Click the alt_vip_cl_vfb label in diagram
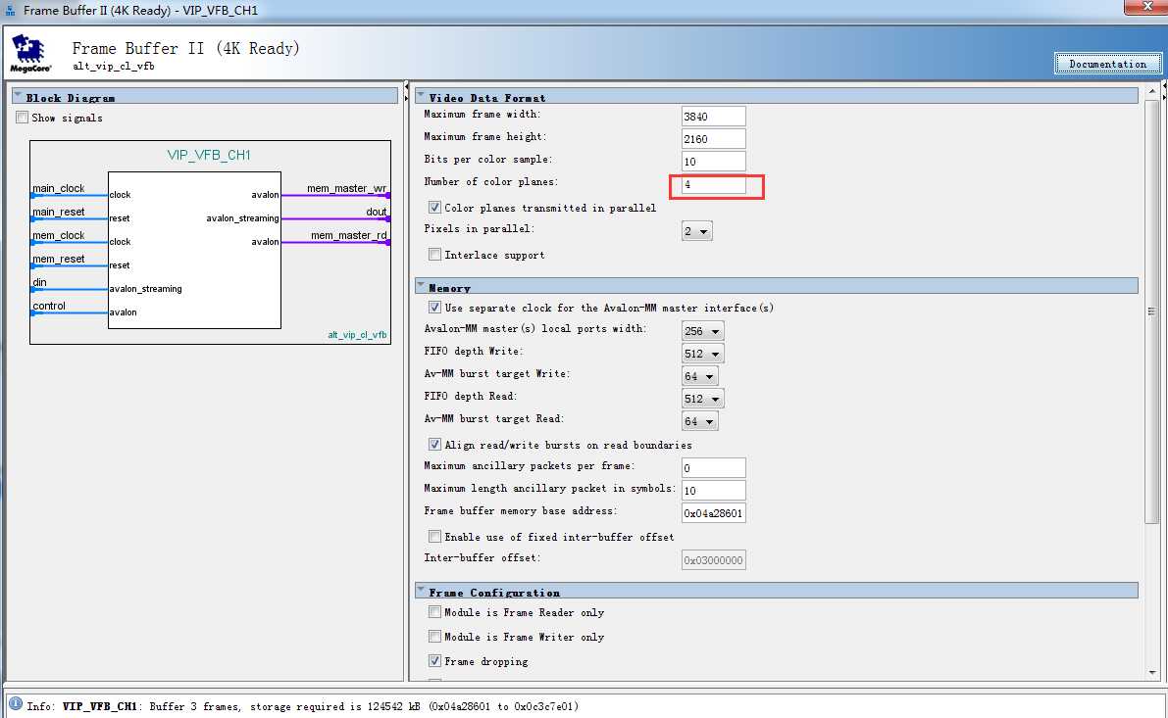The height and width of the screenshot is (718, 1168). (357, 335)
